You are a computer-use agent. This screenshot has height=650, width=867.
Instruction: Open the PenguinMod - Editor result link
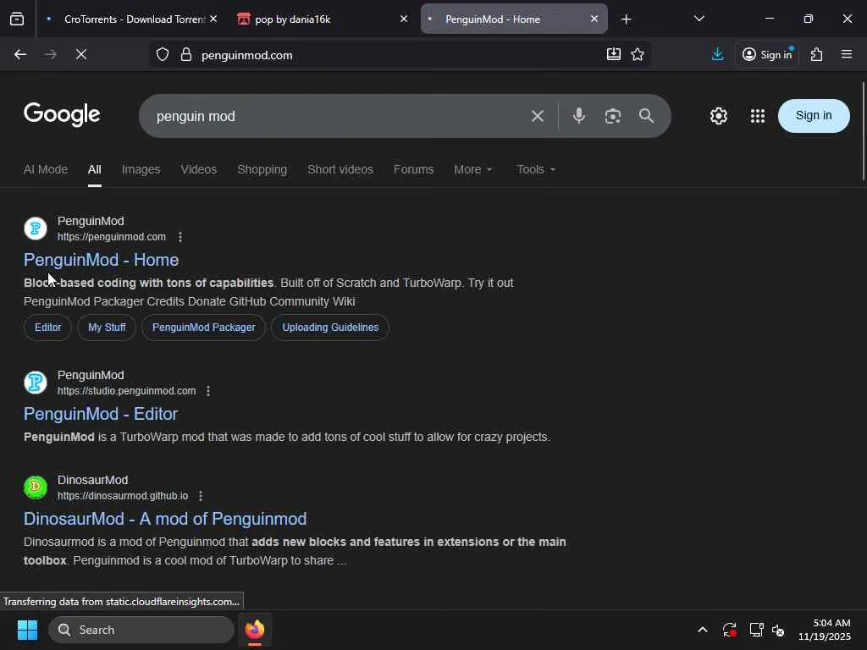tap(101, 414)
